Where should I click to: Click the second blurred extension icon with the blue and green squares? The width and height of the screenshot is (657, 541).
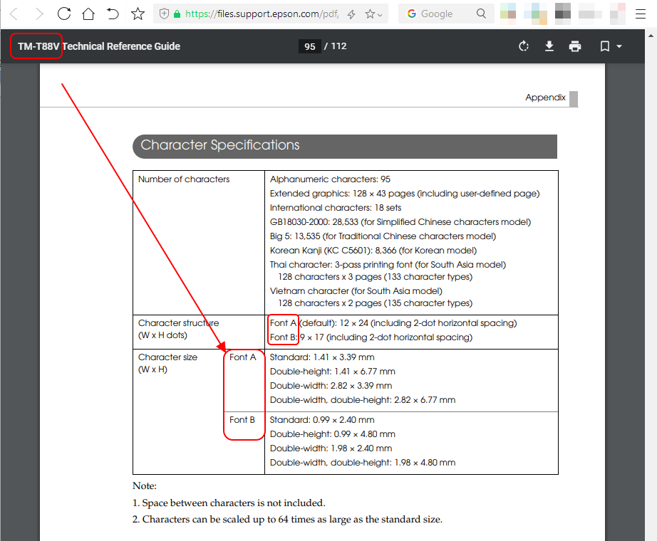pyautogui.click(x=536, y=14)
